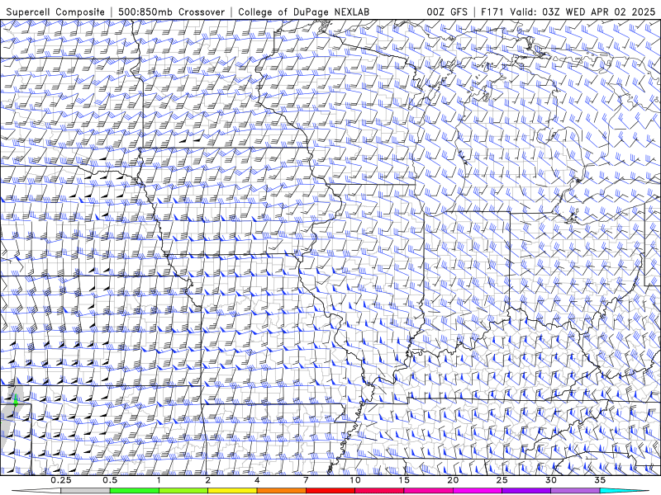The height and width of the screenshot is (495, 661).
Task: Click the yellow color bar segment
Action: pyautogui.click(x=232, y=490)
